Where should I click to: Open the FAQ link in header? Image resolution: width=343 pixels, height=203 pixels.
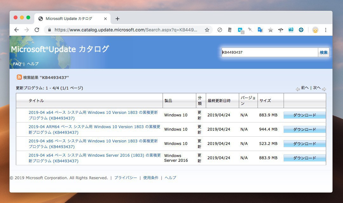click(17, 64)
